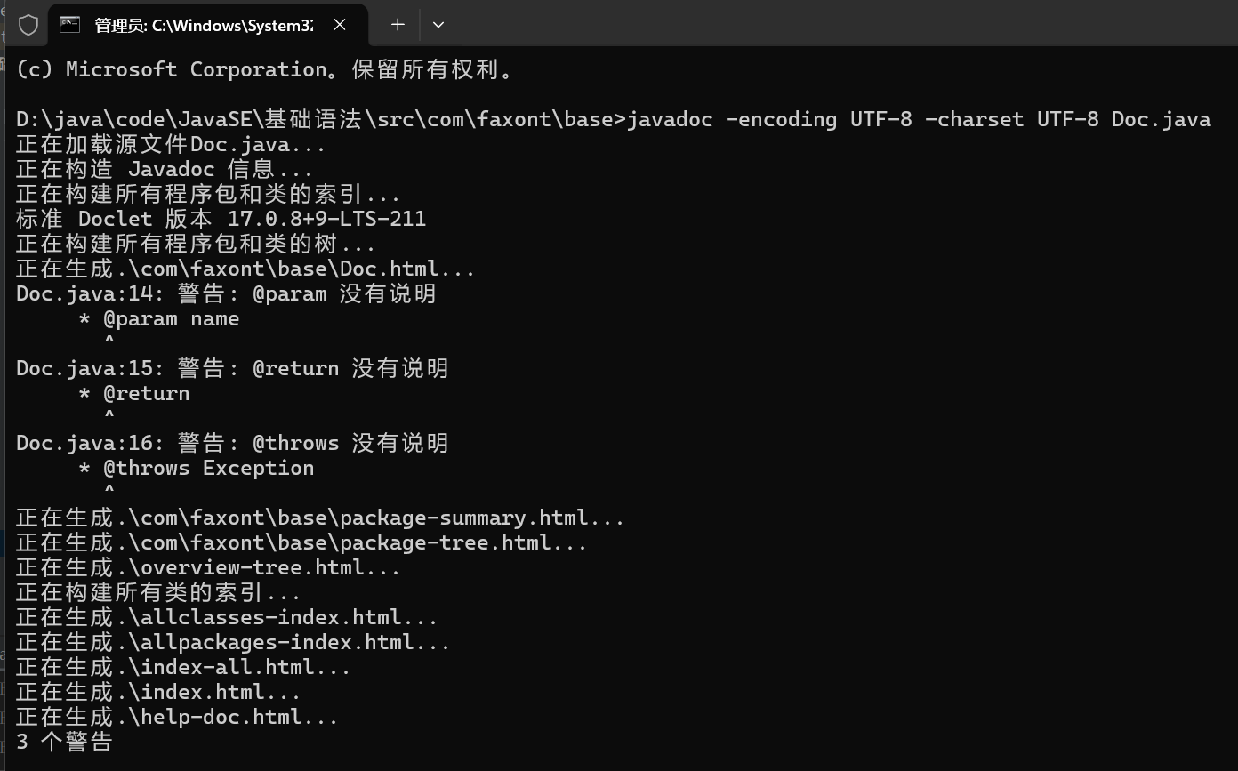Click the package-summary.html output line
Viewport: 1238px width, 771px height.
point(320,518)
